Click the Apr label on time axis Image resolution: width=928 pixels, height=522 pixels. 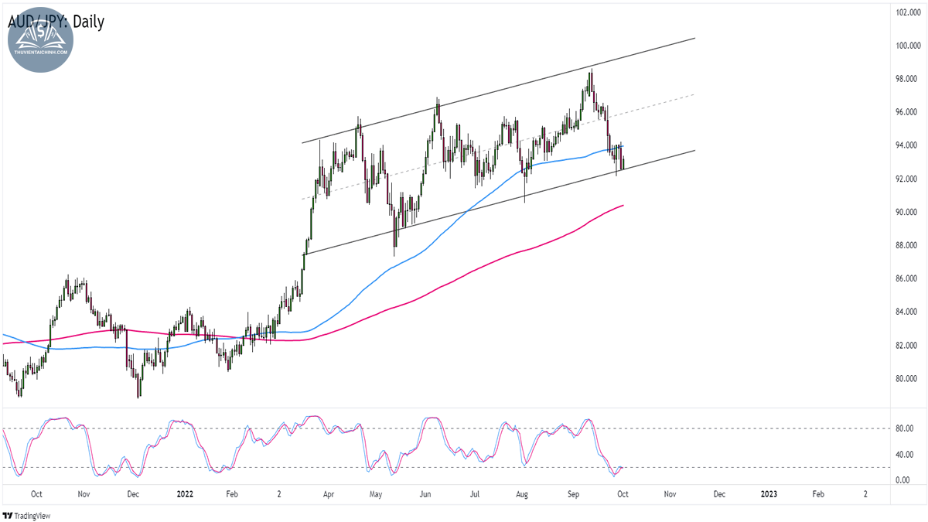tap(329, 493)
